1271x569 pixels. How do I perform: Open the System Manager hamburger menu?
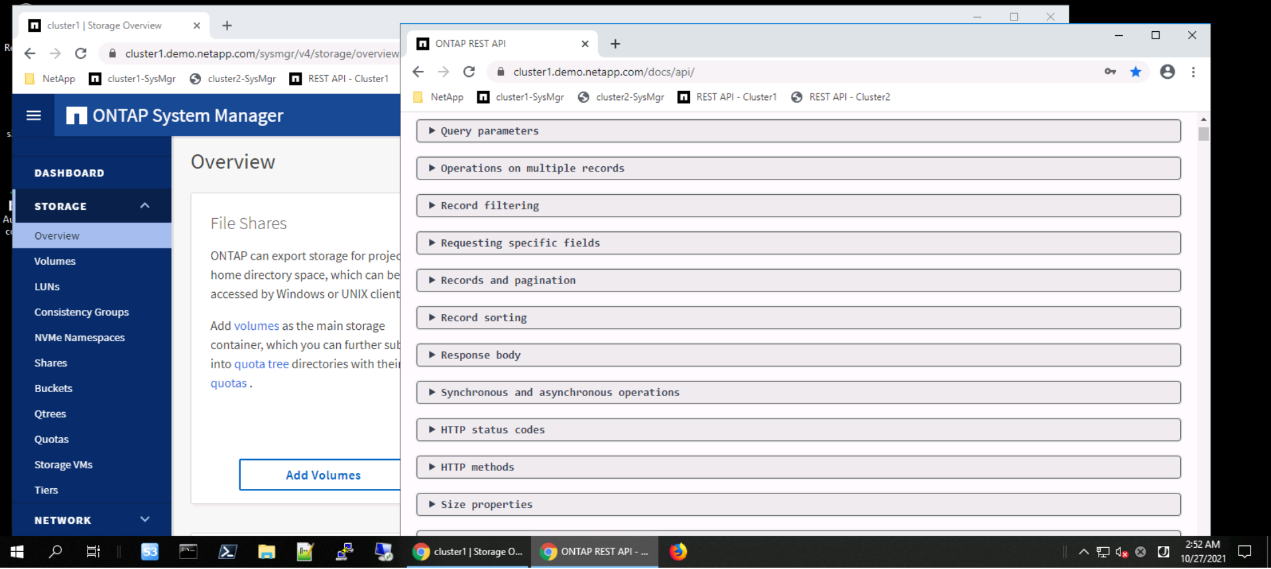coord(34,115)
